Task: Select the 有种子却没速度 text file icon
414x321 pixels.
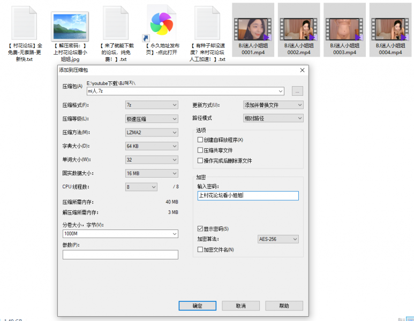Action: (207, 22)
